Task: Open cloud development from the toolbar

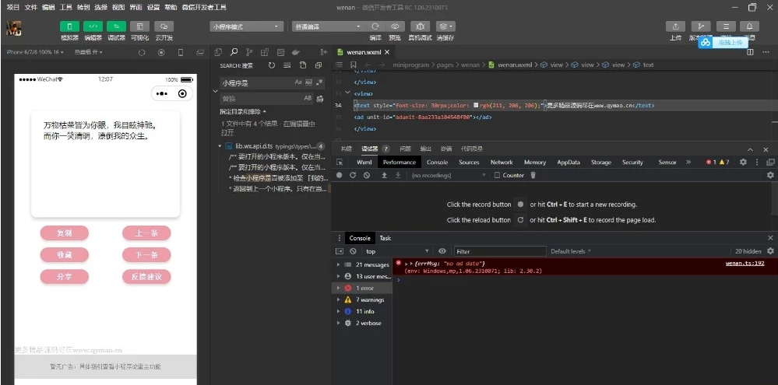Action: (x=164, y=26)
